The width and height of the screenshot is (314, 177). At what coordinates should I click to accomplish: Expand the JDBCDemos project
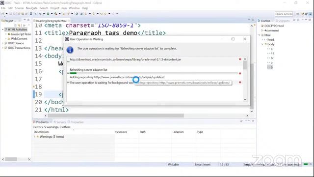3,43
